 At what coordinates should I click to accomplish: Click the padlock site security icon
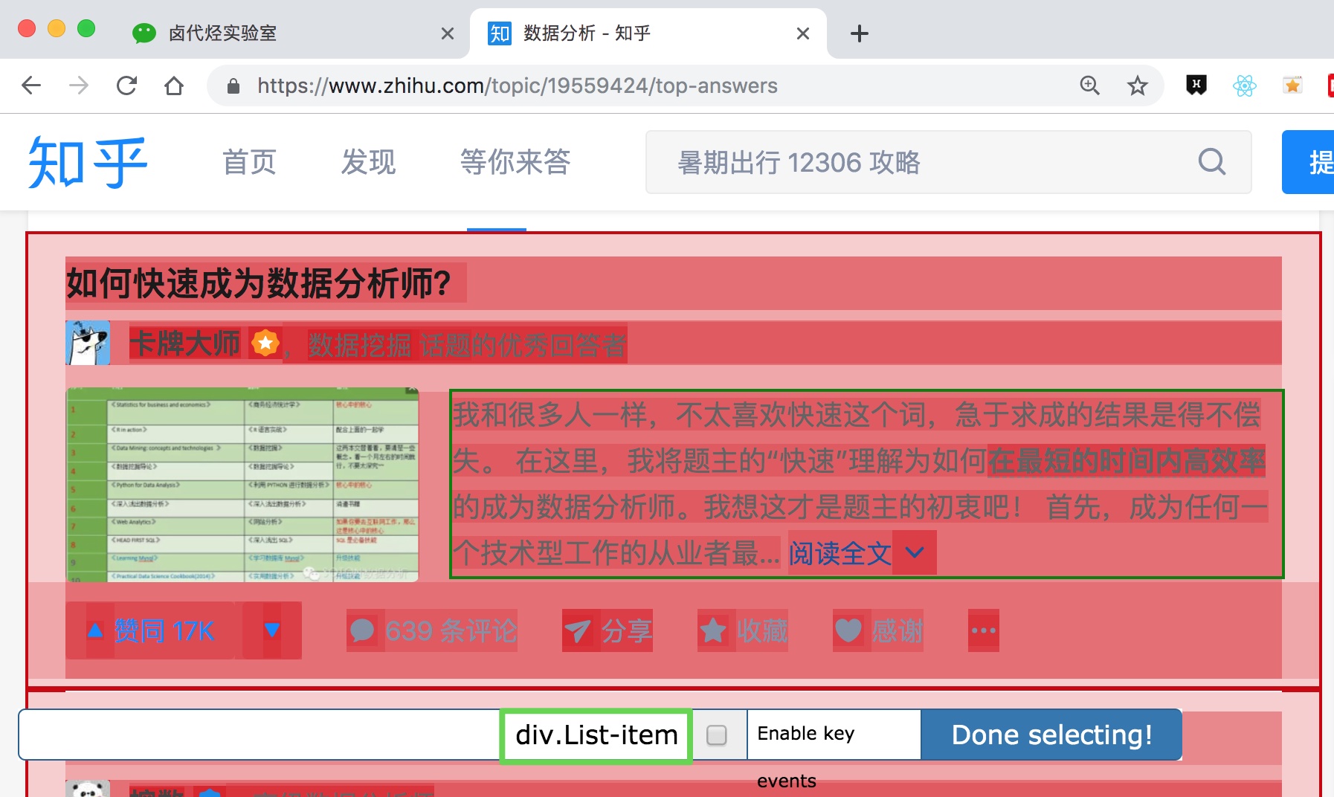(233, 86)
